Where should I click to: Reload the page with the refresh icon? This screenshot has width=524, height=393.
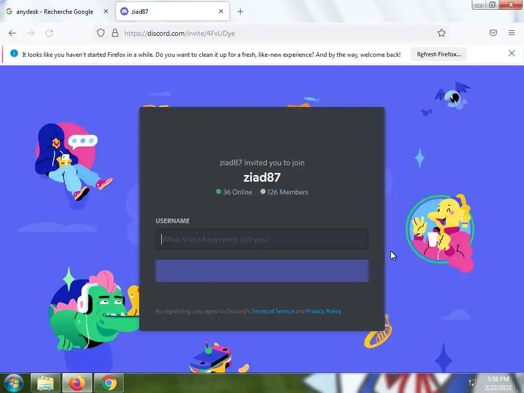49,33
